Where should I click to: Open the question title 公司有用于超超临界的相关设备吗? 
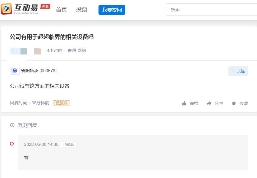coord(52,37)
